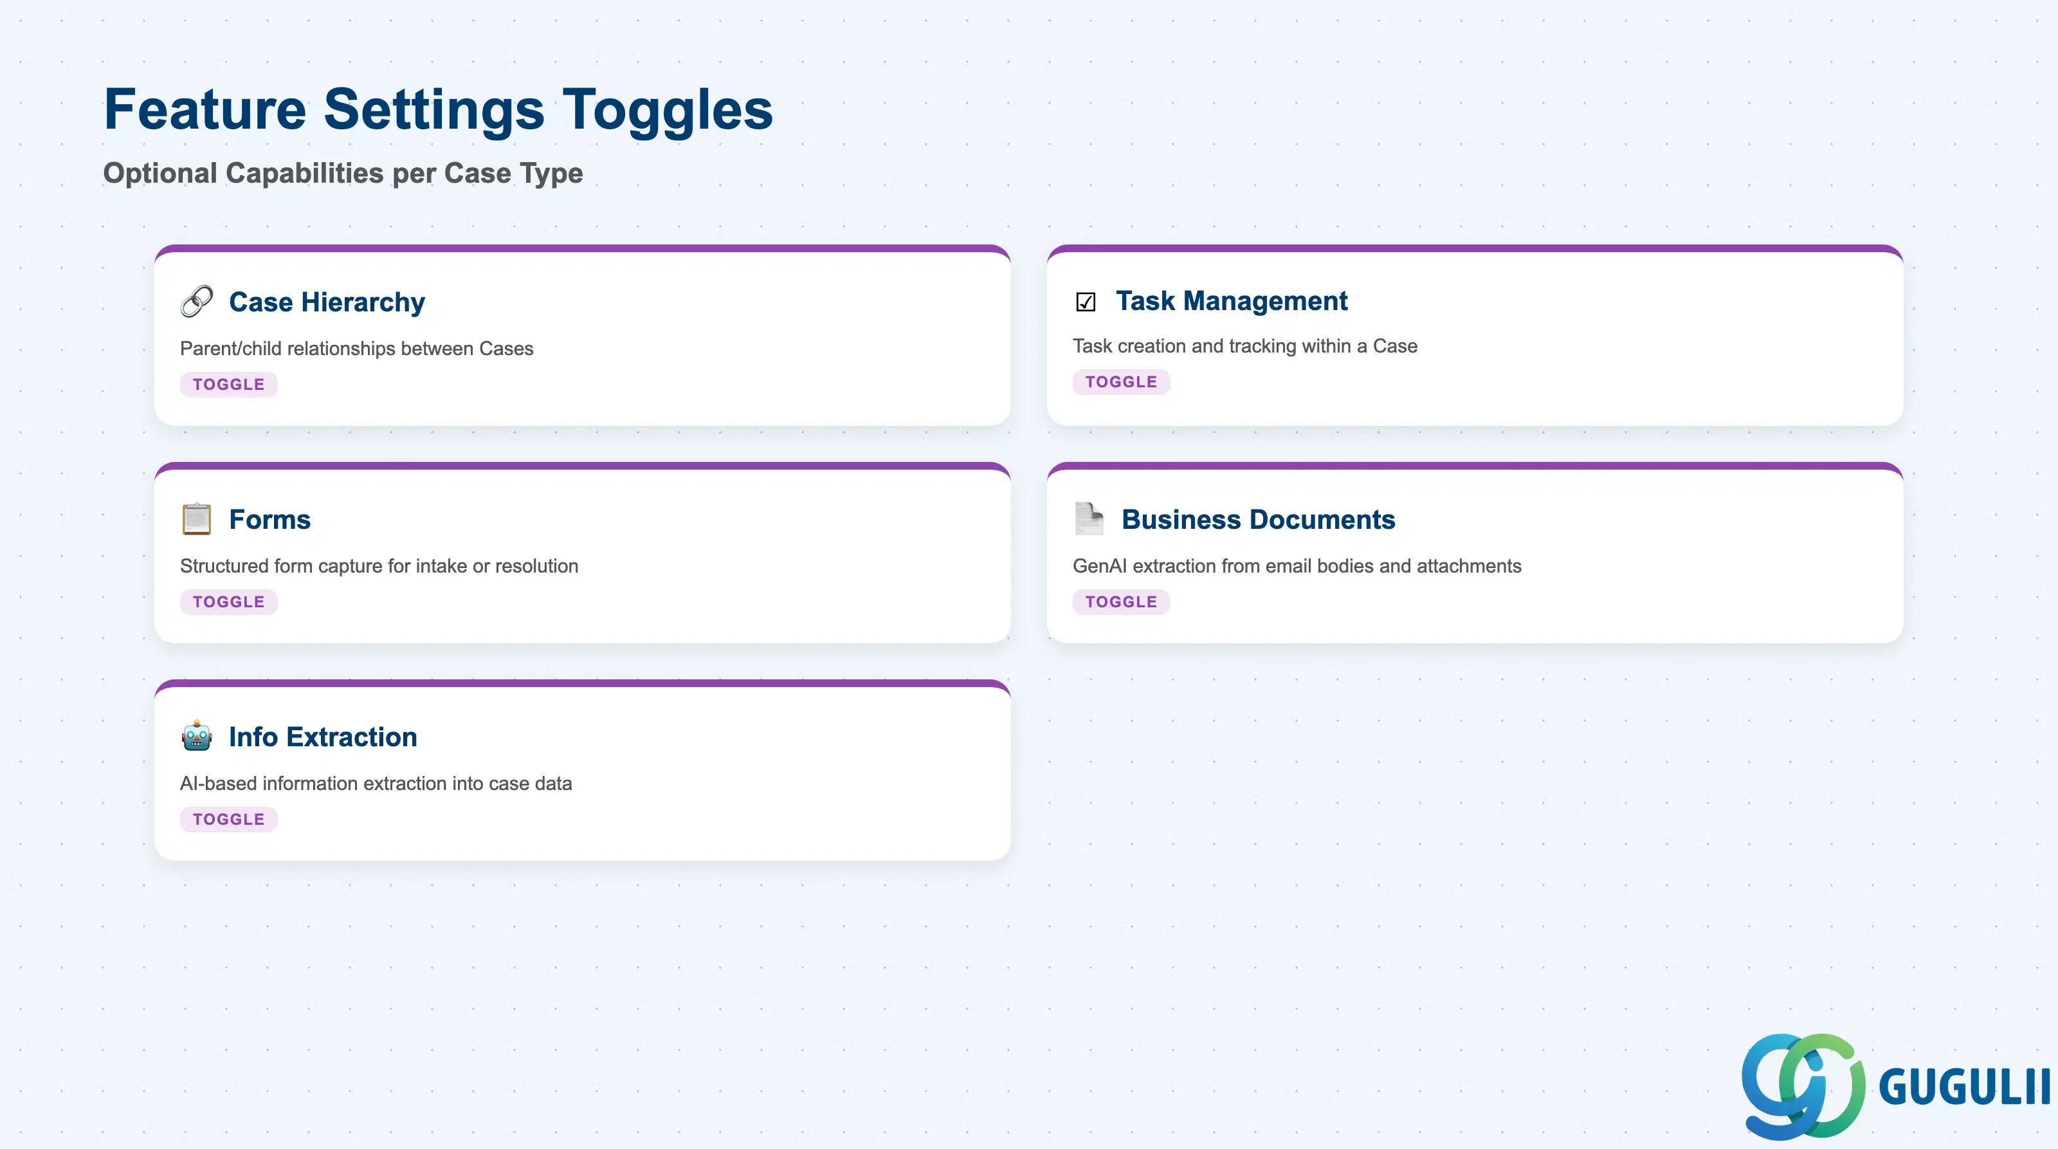
Task: Click the TOGGLE badge under Business Documents
Action: [1121, 602]
